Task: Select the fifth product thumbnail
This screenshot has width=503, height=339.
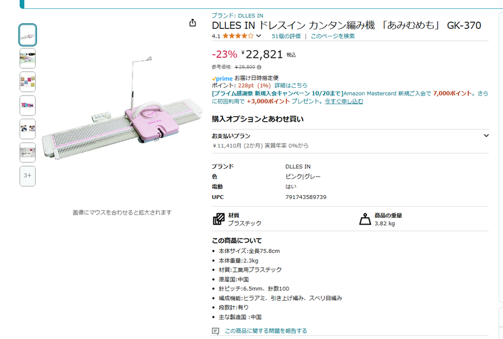Action: 28,129
